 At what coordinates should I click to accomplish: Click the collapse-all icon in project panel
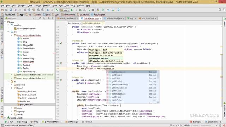point(44,18)
